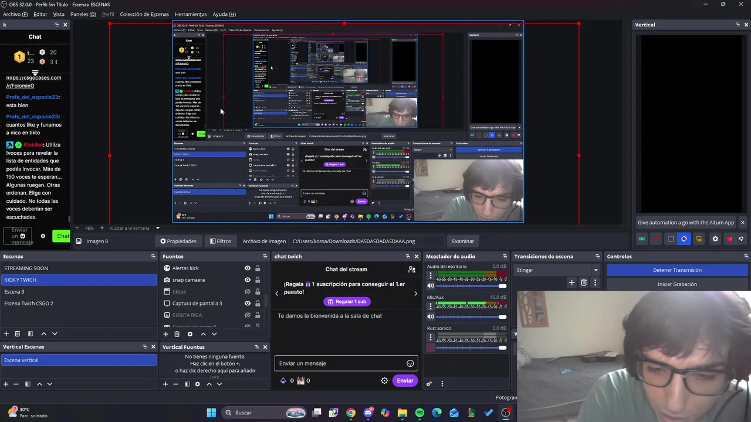Click Detener Transmisión button
The width and height of the screenshot is (751, 422).
tap(677, 270)
